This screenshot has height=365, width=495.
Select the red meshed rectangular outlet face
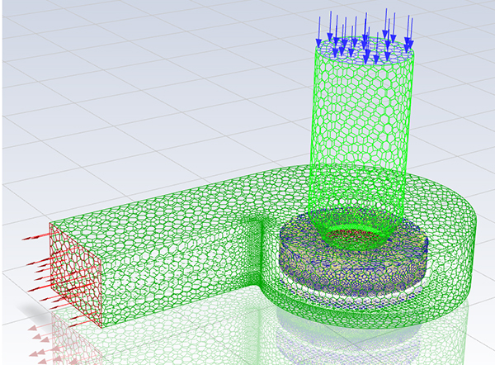[75, 275]
